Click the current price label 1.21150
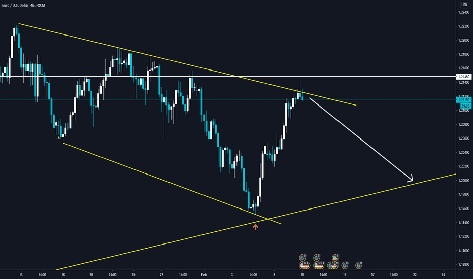 click(x=464, y=100)
